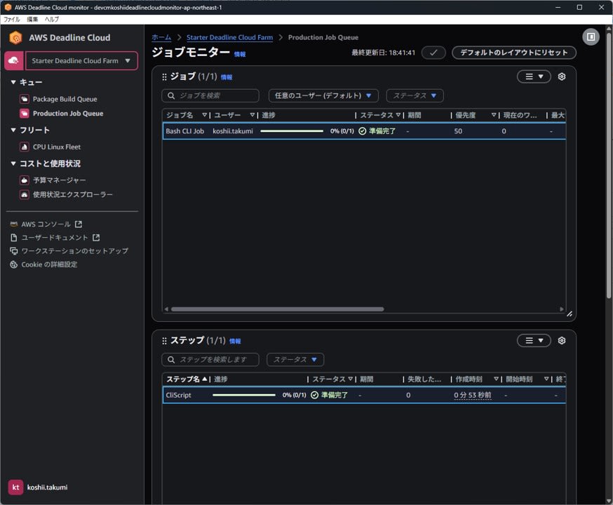Open the 編集 menu
Viewport: 613px width, 505px height.
[32, 19]
